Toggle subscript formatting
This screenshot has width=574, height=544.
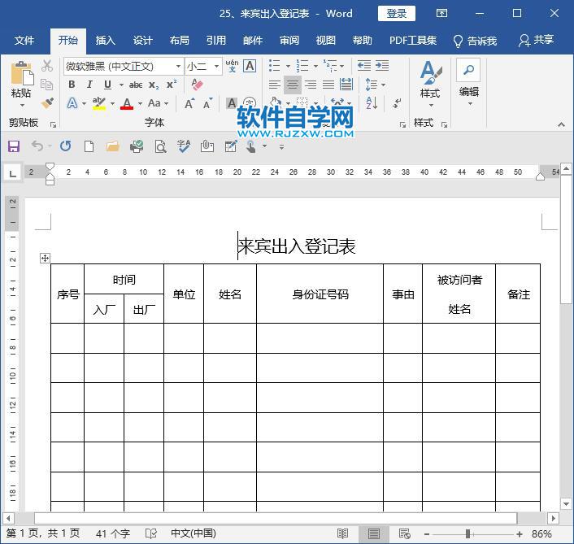click(154, 85)
